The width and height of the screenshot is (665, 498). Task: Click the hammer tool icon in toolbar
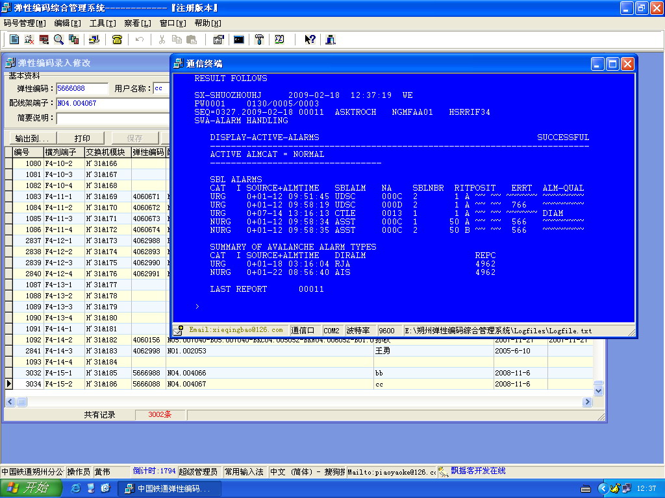259,40
